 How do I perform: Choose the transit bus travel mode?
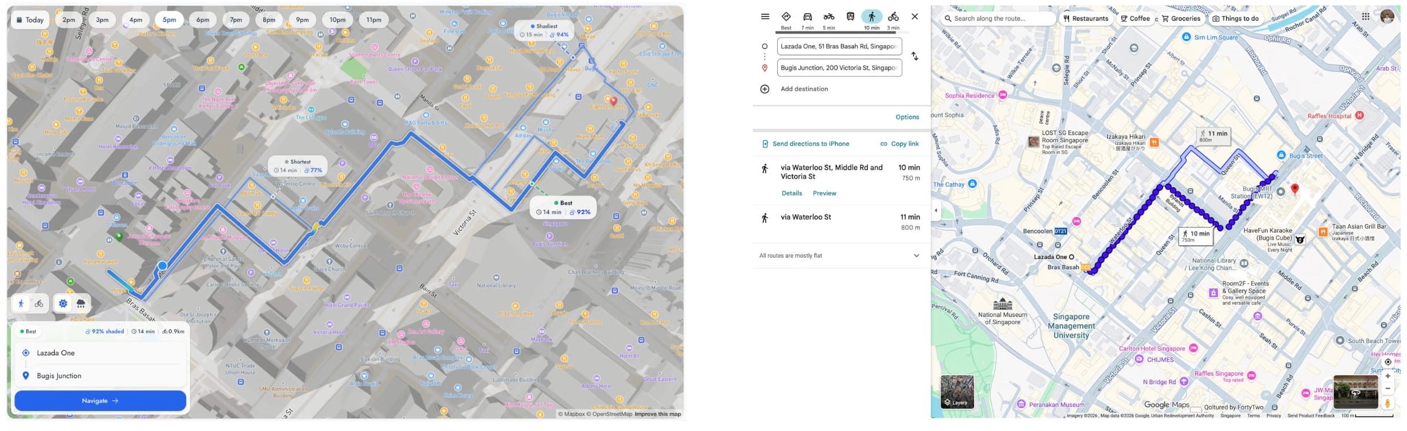pos(850,17)
